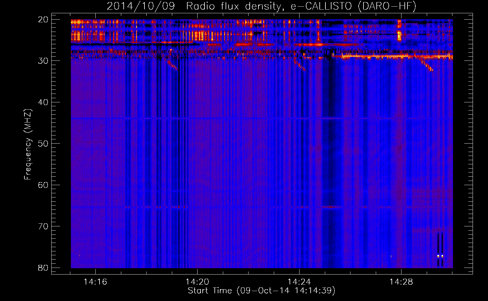Screen dimensions: 488x301
Task: Click the 14:28 time tick label
Action: pyautogui.click(x=401, y=282)
